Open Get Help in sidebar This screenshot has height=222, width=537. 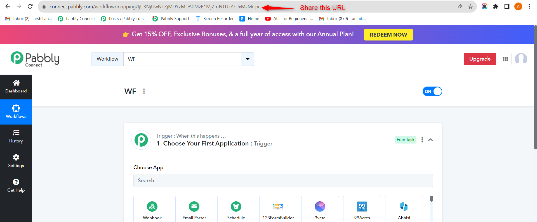click(x=16, y=186)
